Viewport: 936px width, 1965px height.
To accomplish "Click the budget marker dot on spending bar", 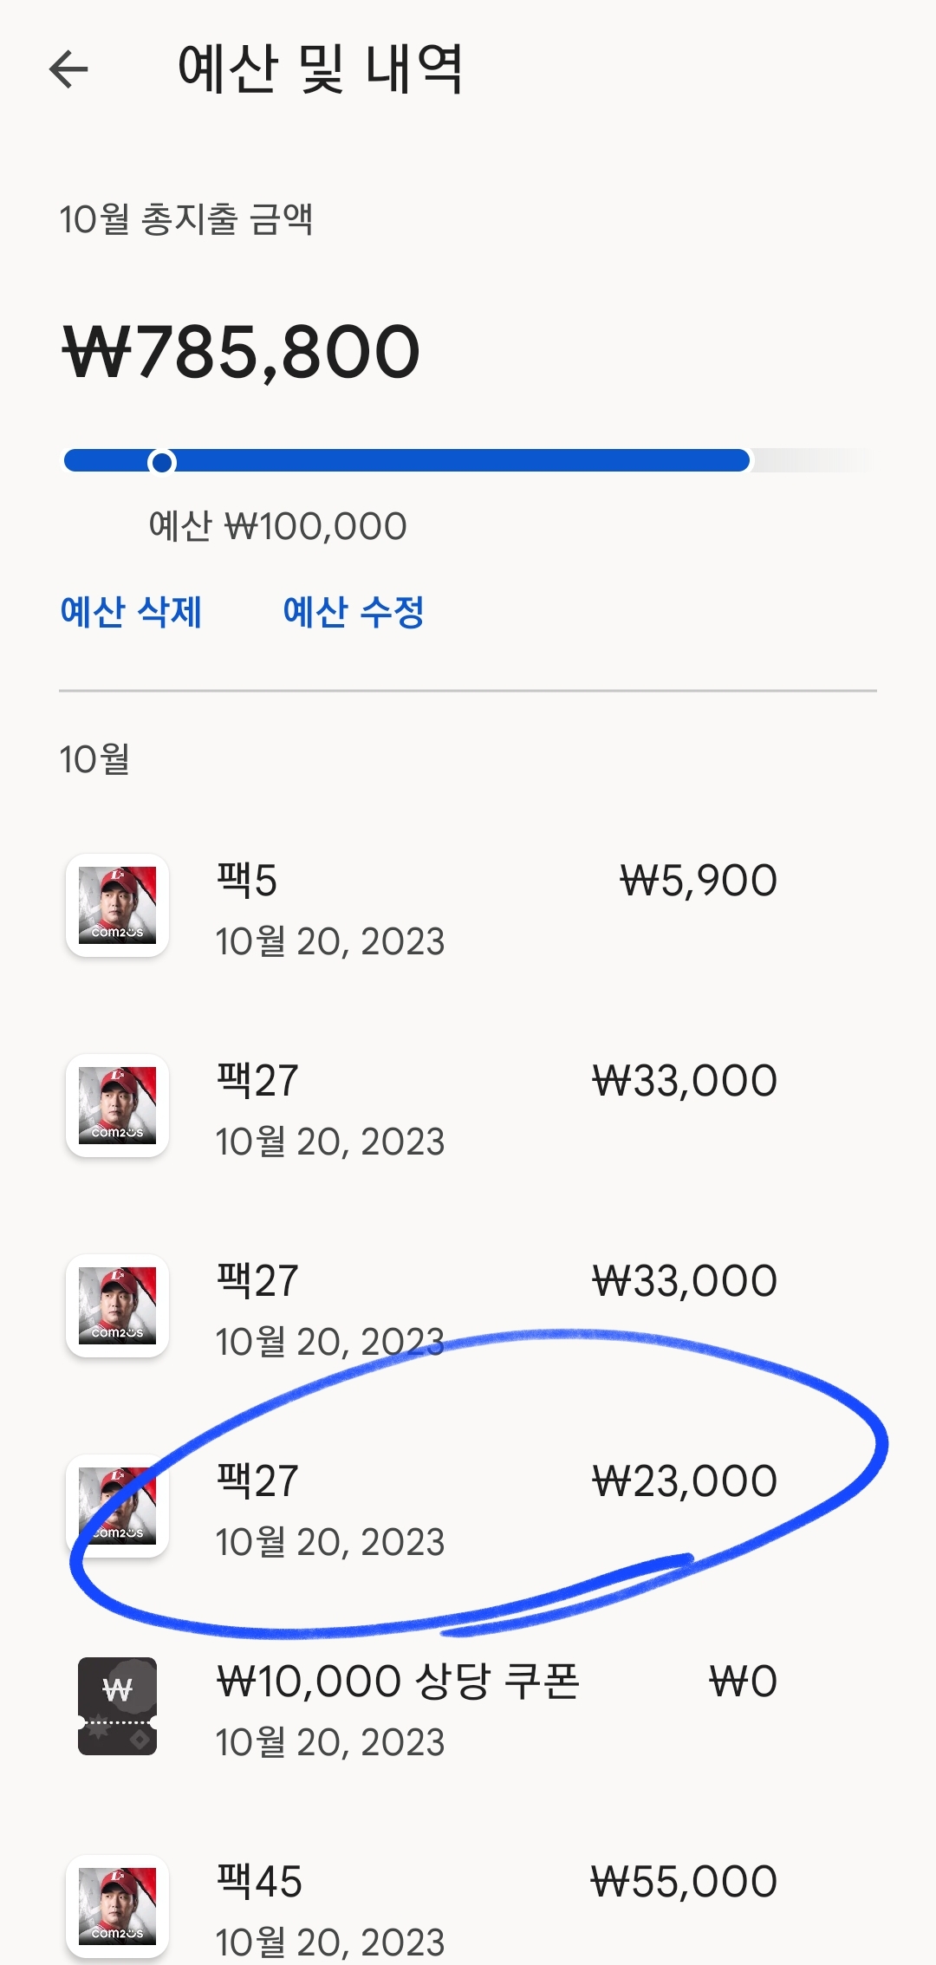I will pyautogui.click(x=161, y=462).
